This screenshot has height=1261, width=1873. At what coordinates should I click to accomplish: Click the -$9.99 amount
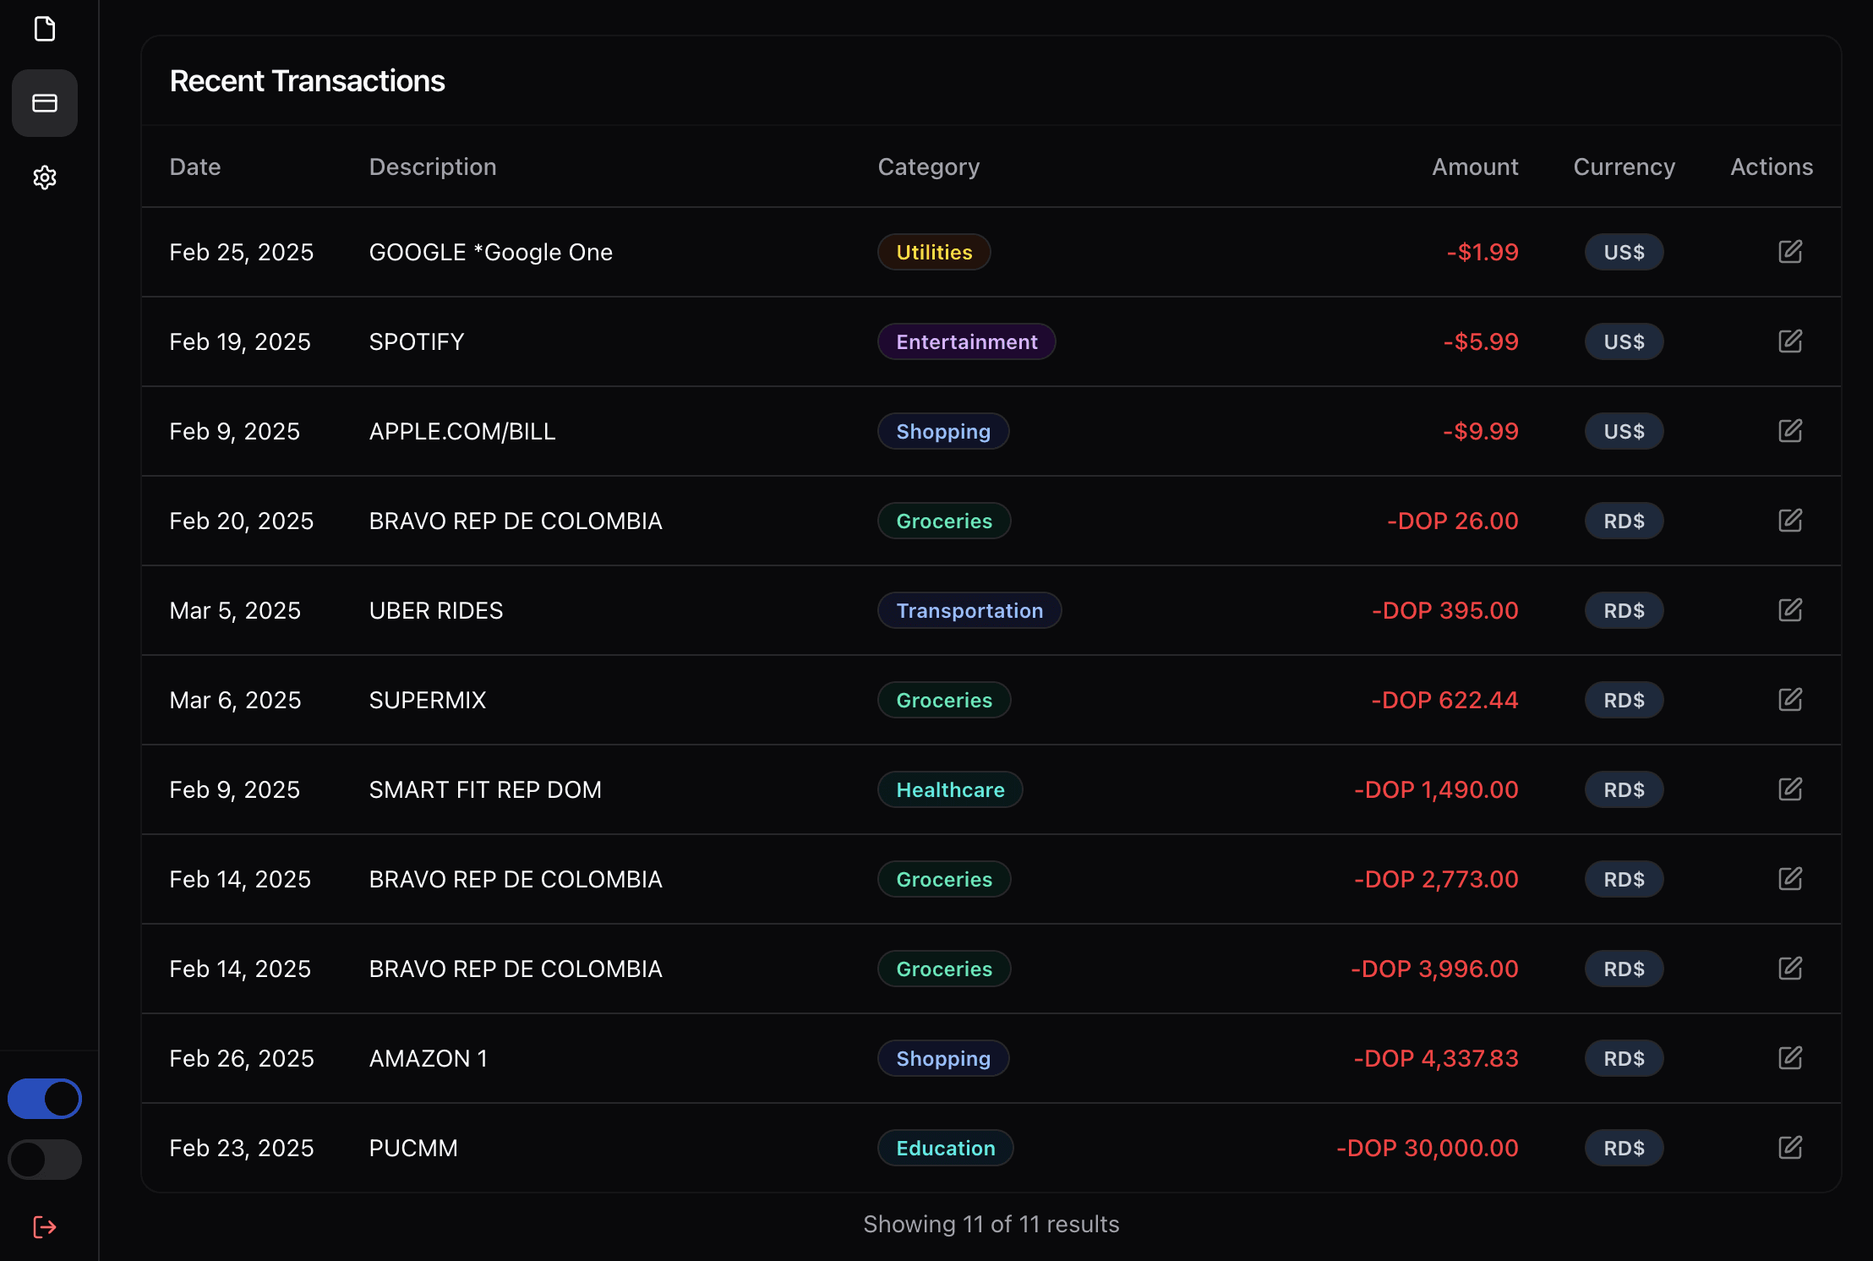pos(1481,431)
